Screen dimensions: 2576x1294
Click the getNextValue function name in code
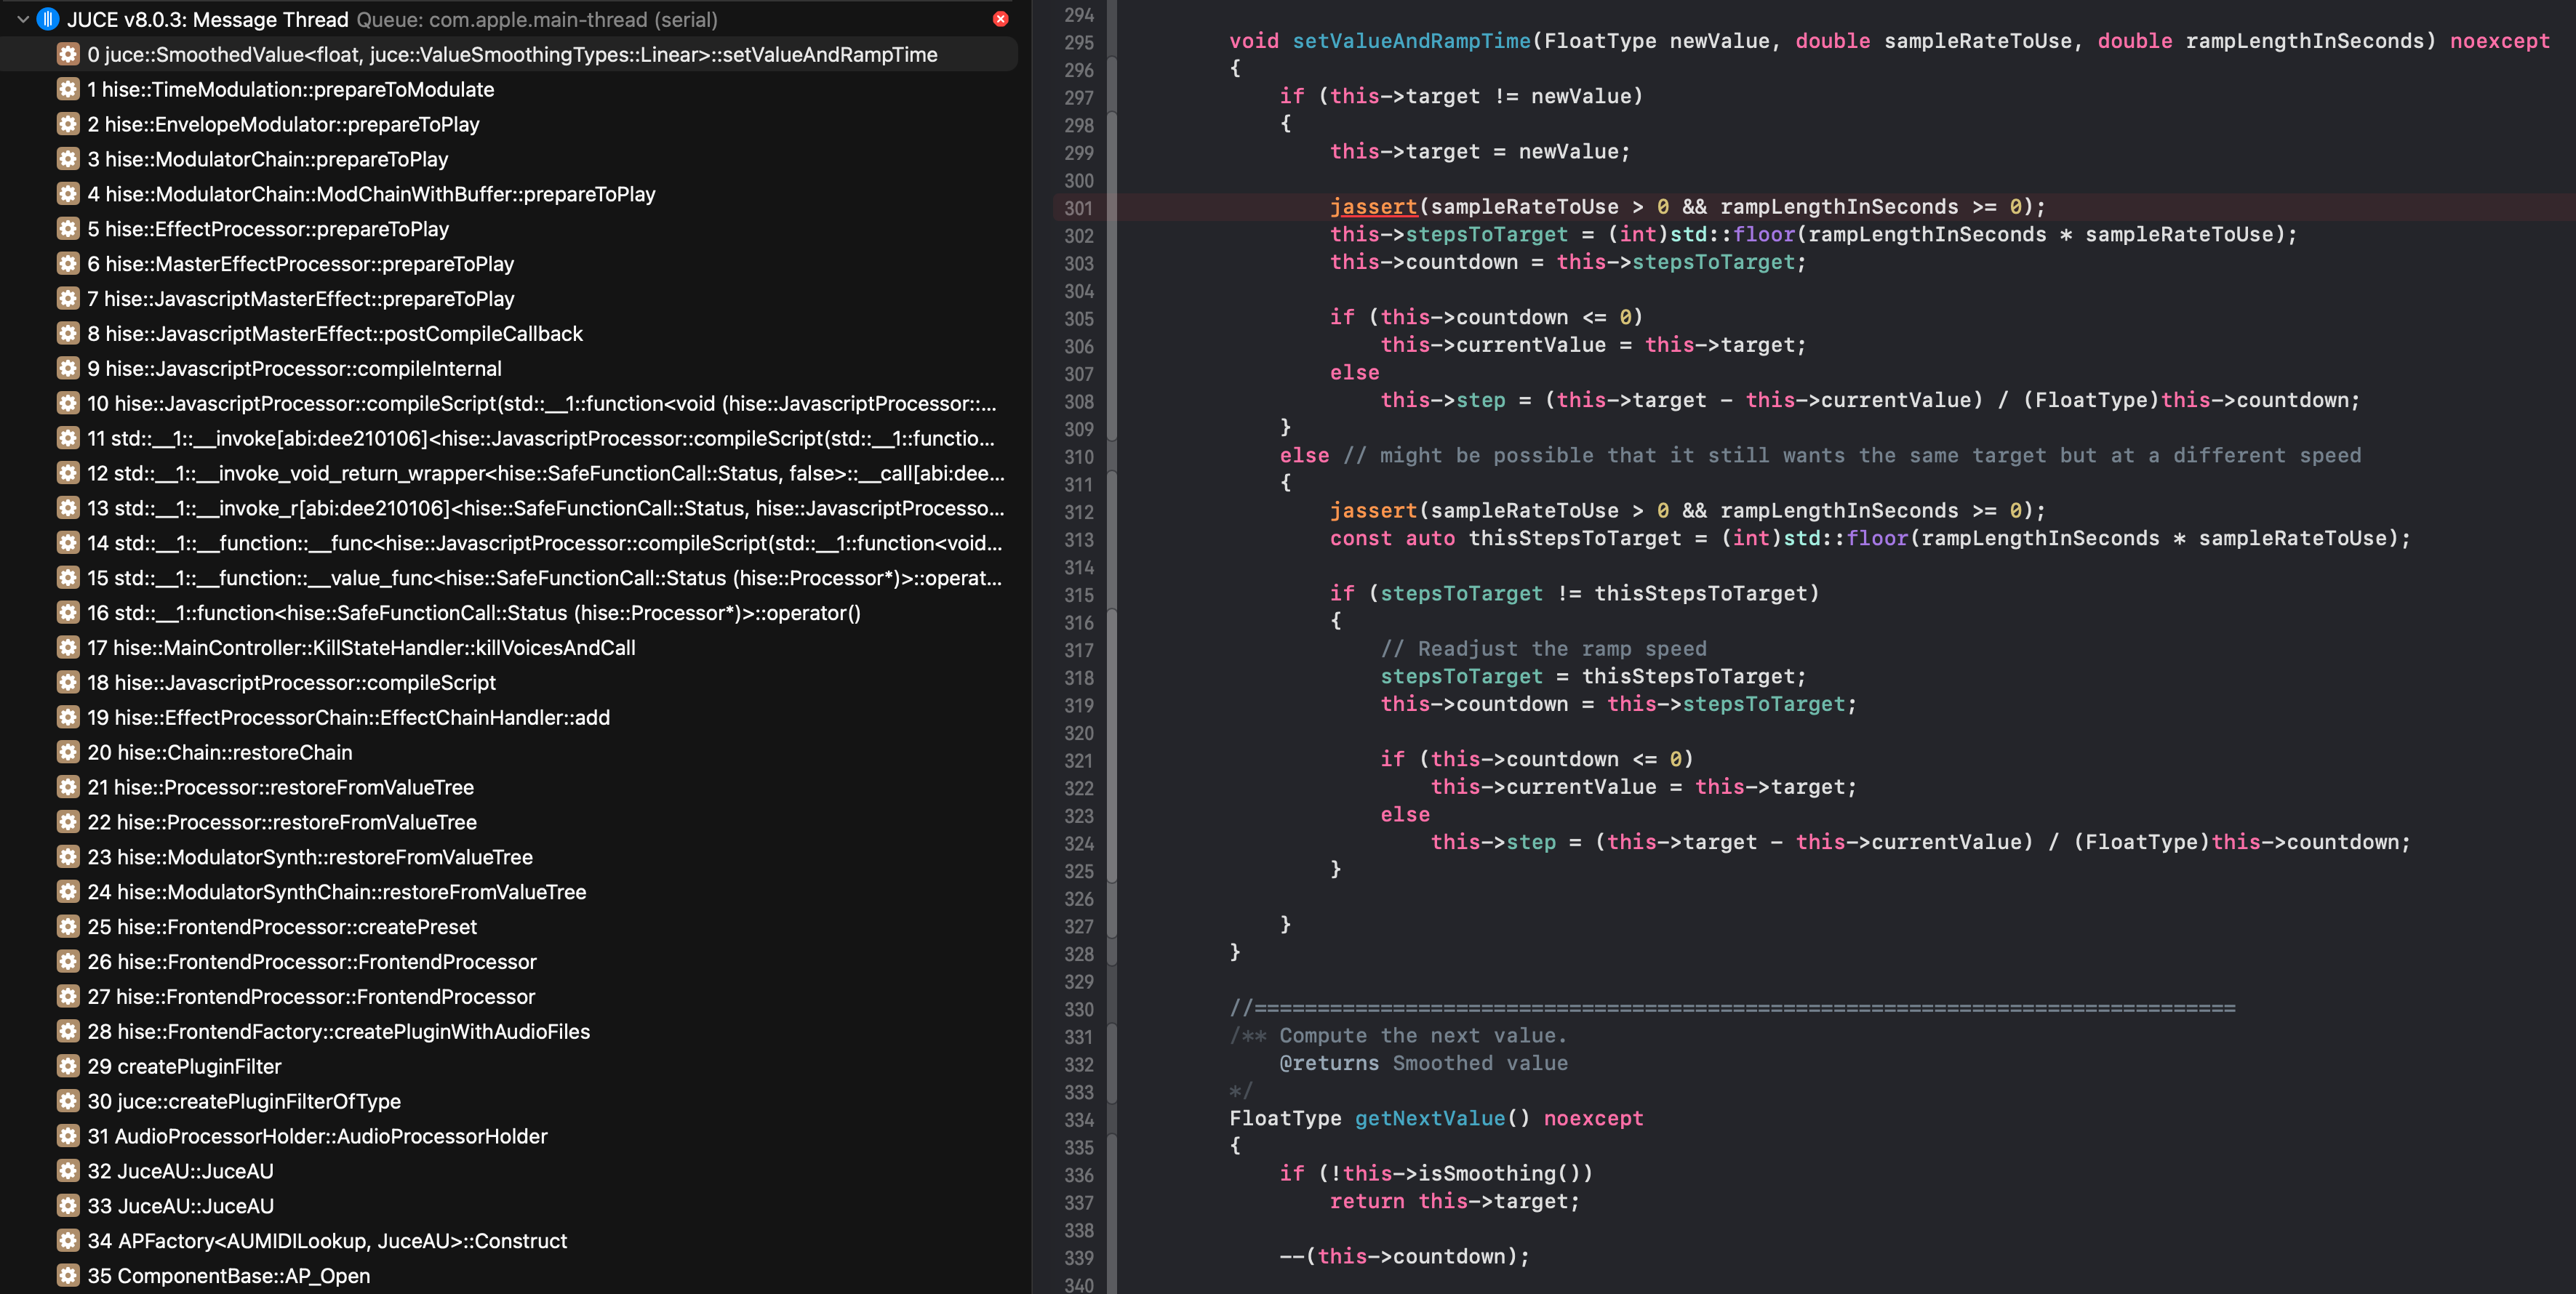pyautogui.click(x=1429, y=1118)
